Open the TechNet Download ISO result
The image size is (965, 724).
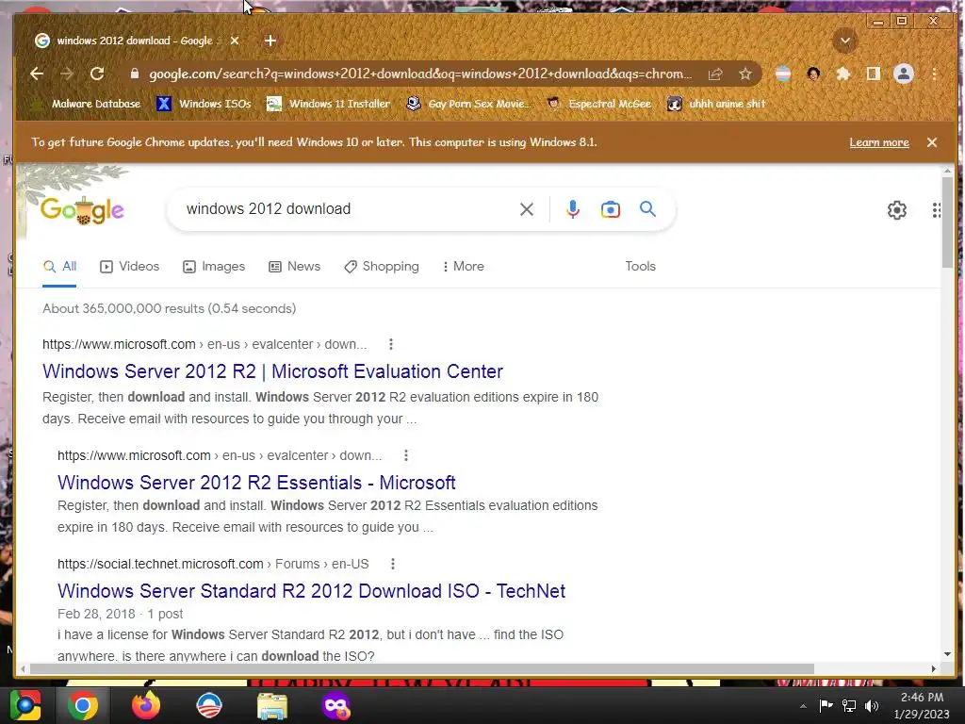(x=311, y=591)
